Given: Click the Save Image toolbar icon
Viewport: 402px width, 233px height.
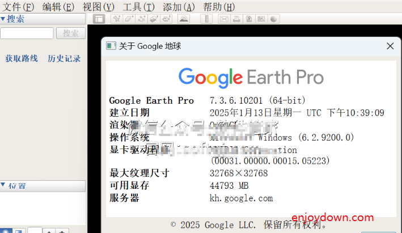Looking at the screenshot, I should point(249,19).
